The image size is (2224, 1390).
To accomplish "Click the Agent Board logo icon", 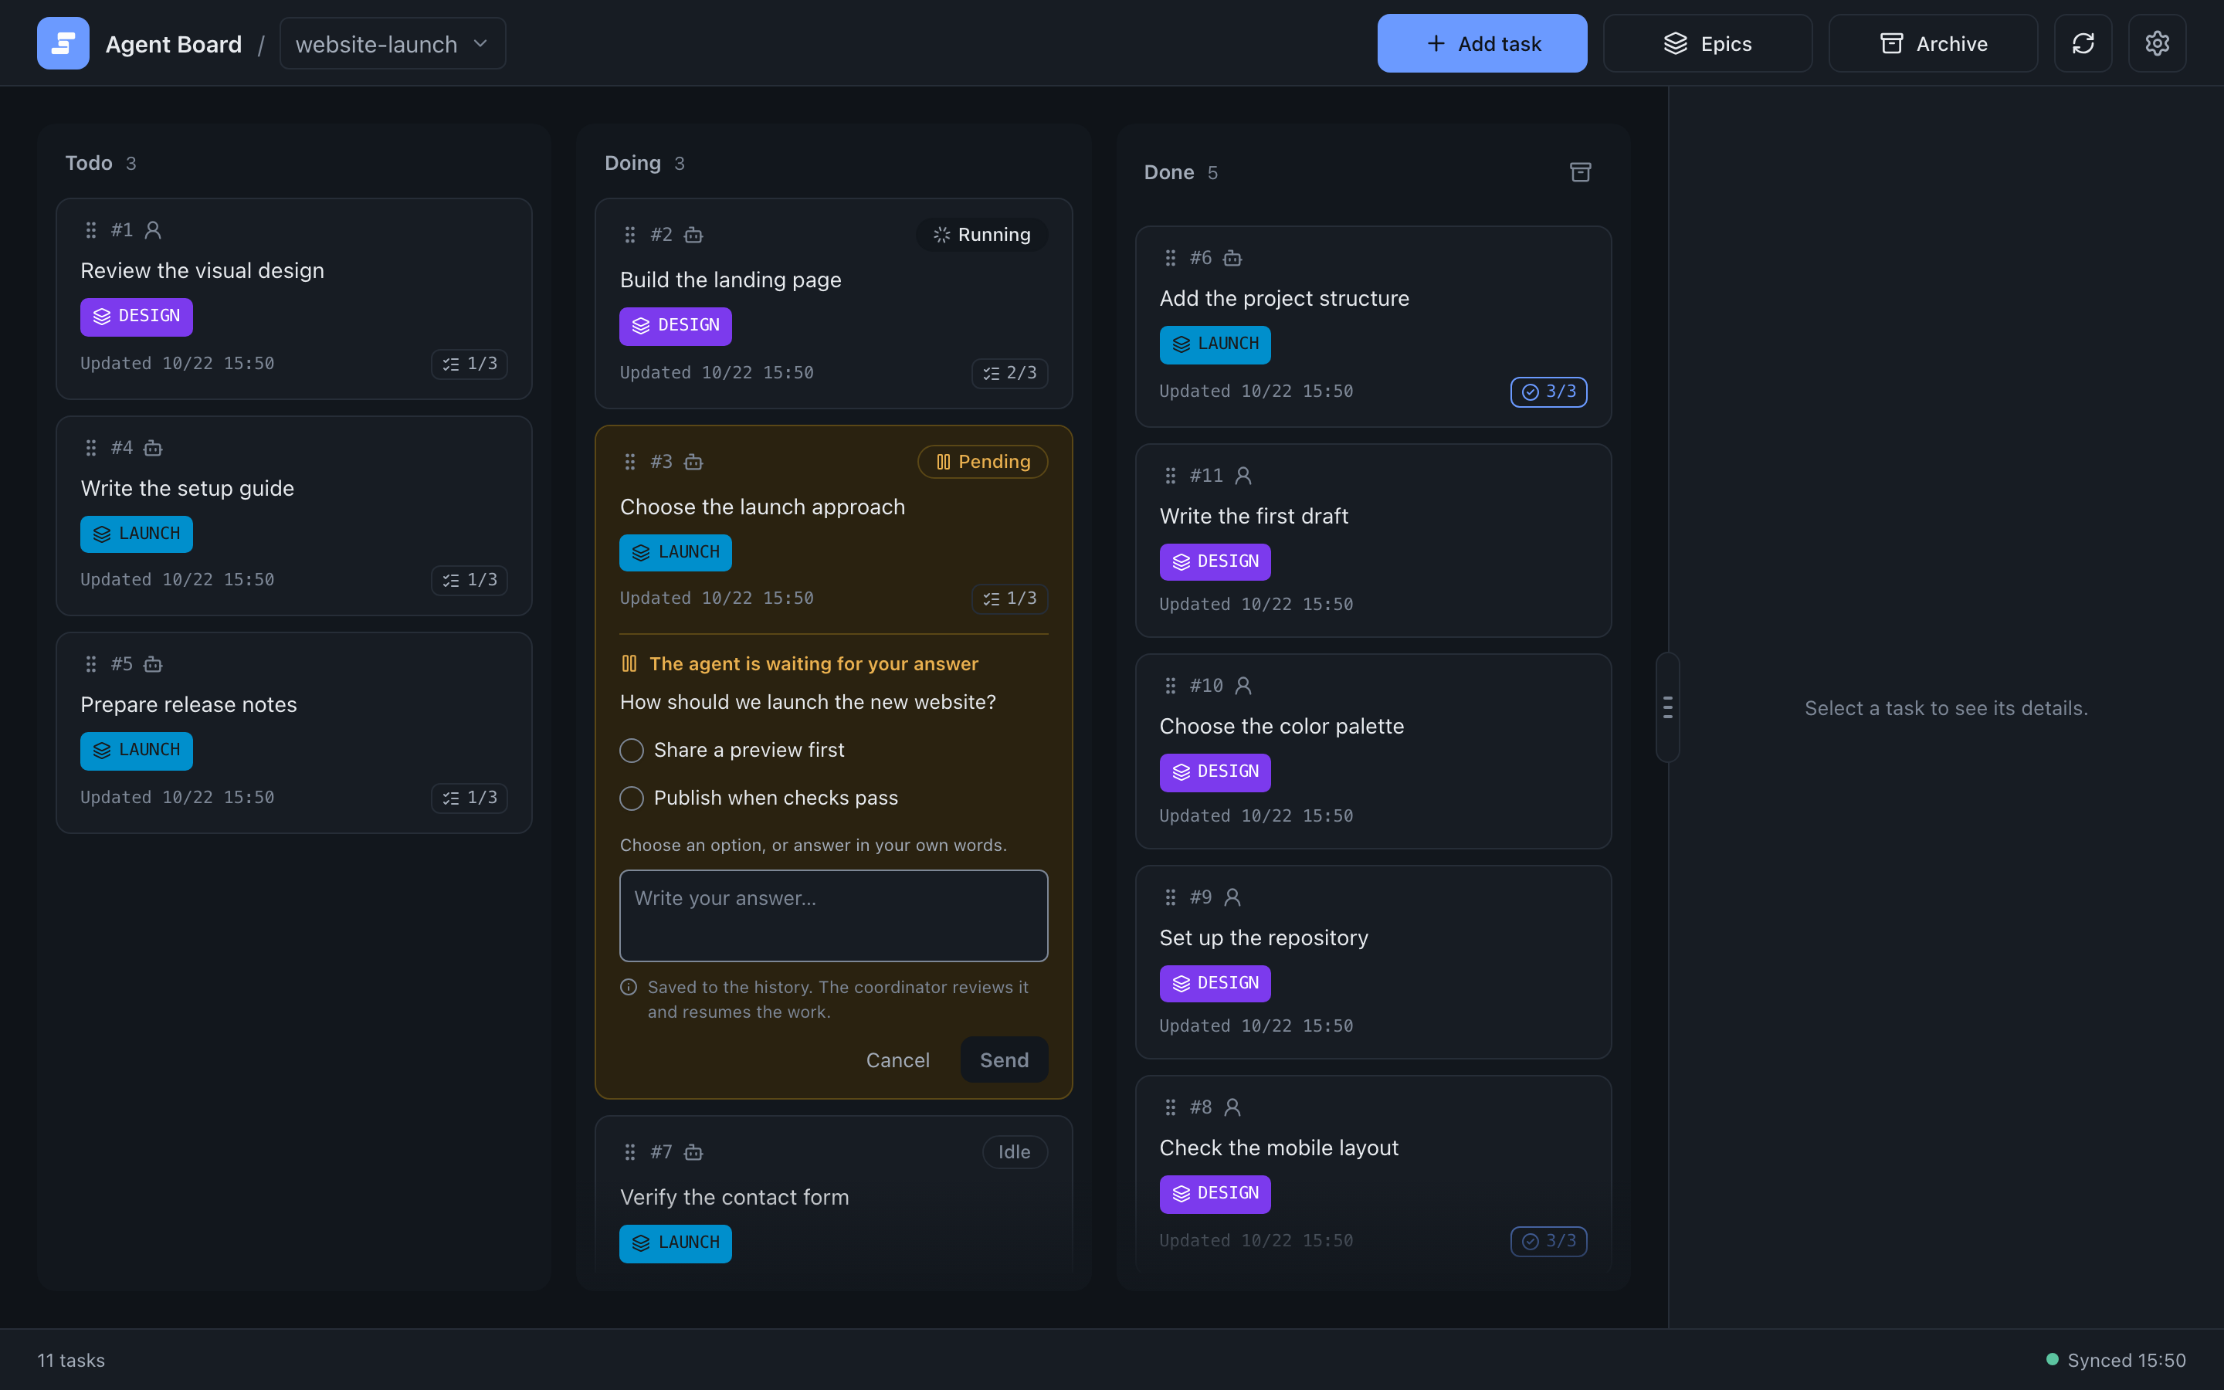I will (x=63, y=43).
